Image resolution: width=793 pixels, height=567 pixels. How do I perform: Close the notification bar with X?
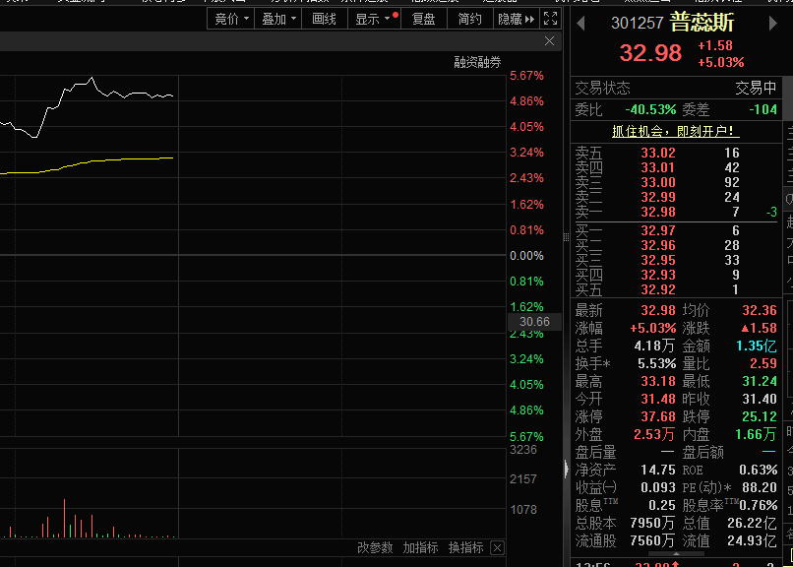[550, 41]
